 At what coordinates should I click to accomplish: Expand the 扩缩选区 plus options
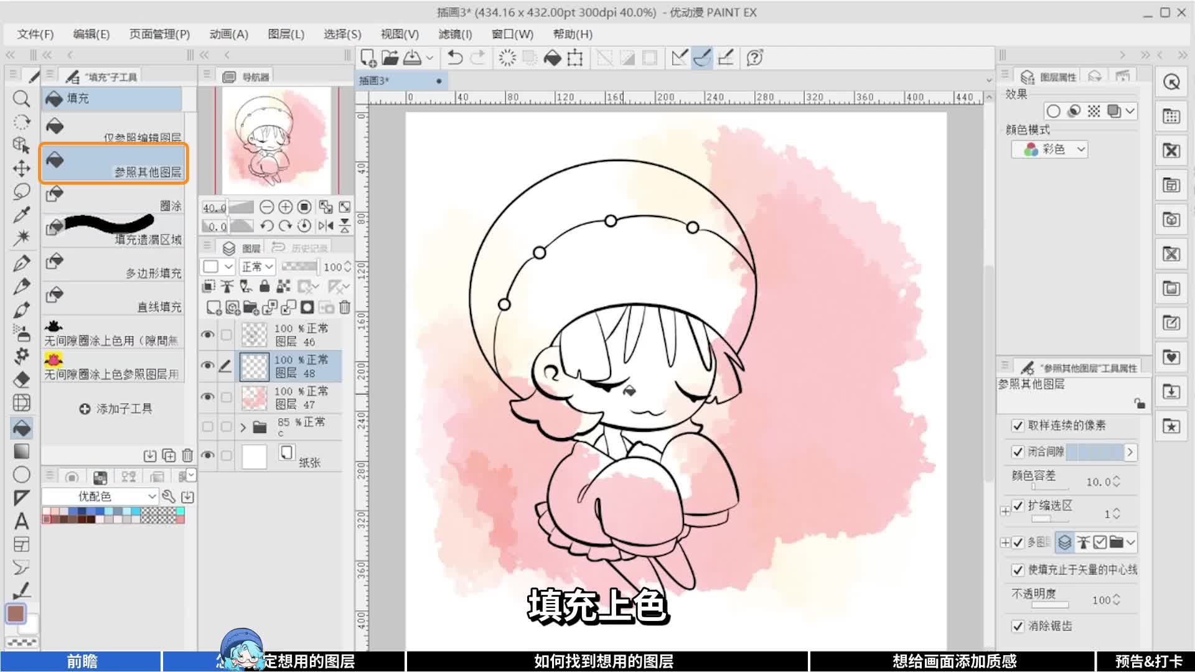1005,511
